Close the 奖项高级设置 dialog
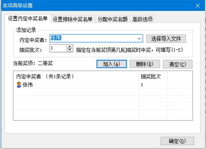 point(198,5)
